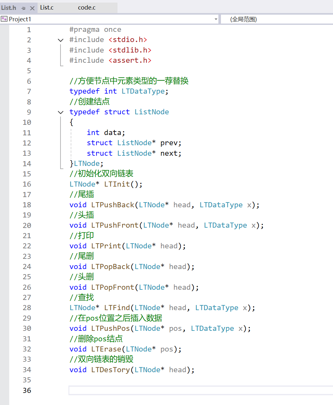The width and height of the screenshot is (333, 405).
Task: Click the comment '//删除pos结点'
Action: click(x=96, y=338)
